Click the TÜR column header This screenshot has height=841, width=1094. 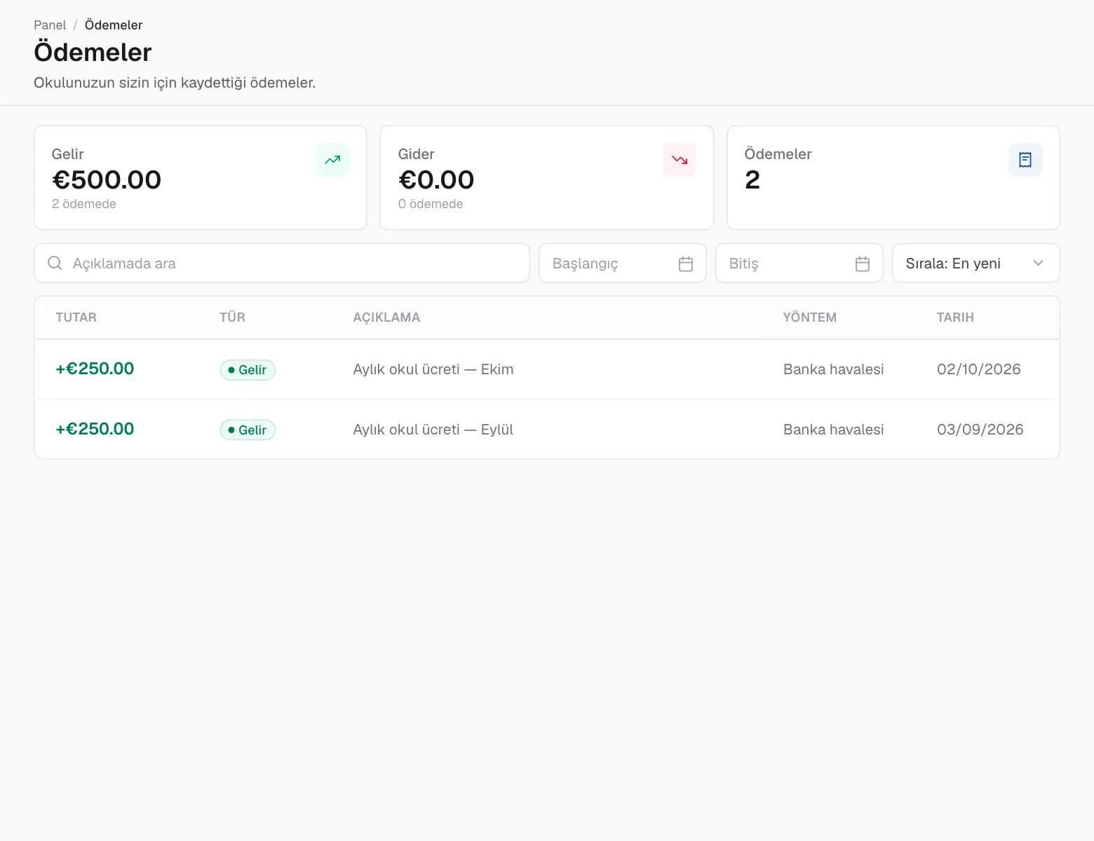tap(232, 317)
